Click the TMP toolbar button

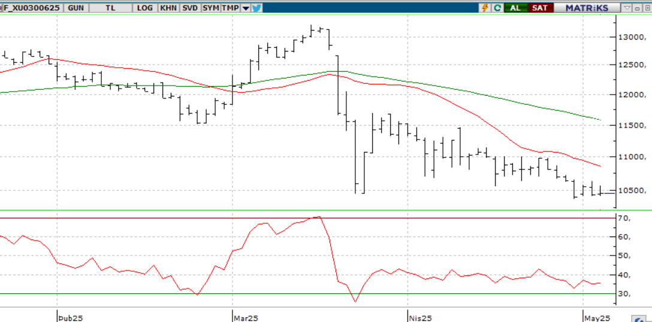coord(230,8)
